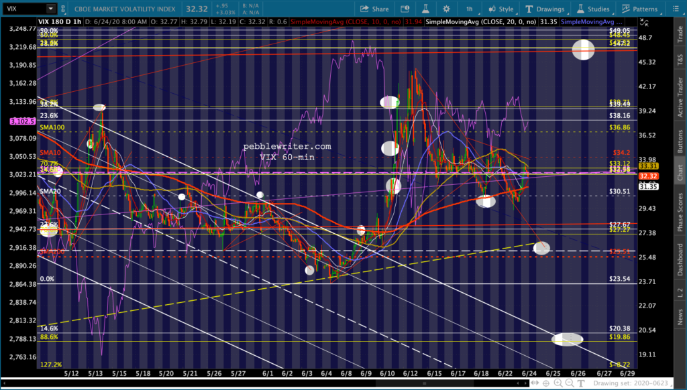Click the text tool T icon
687x390 pixels.
tap(581, 383)
